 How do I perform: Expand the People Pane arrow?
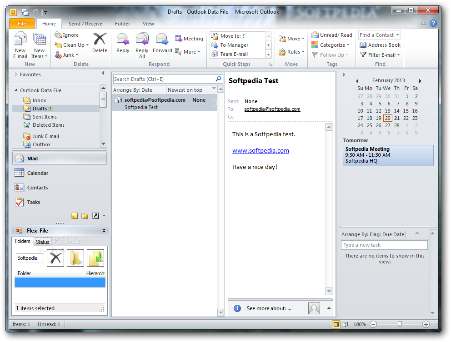(329, 308)
